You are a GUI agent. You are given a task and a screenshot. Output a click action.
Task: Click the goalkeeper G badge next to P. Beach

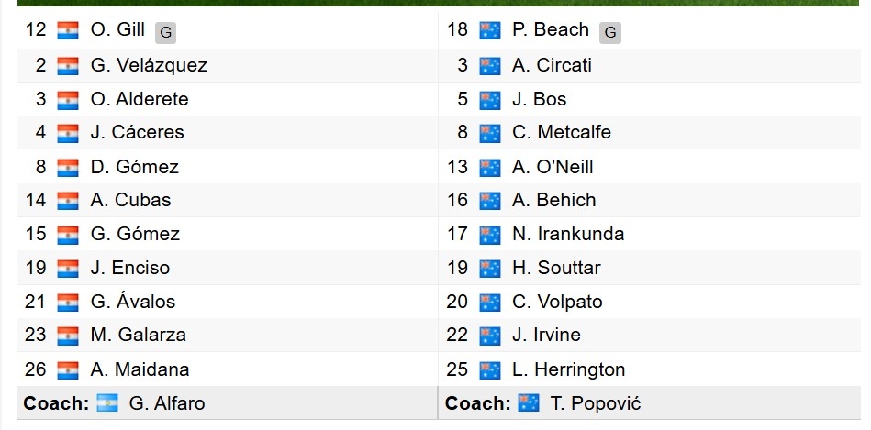tap(610, 33)
